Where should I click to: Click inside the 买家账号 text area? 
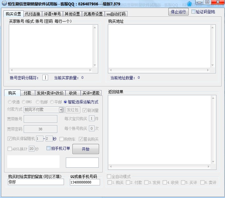click(x=51, y=46)
